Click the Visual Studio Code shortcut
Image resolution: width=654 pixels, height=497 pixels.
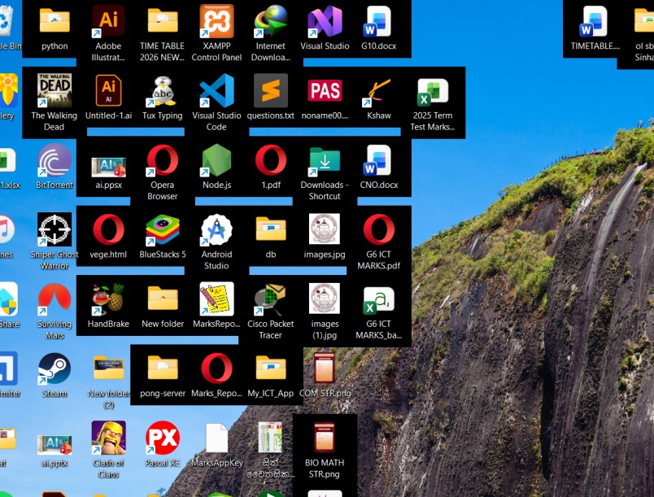216,90
